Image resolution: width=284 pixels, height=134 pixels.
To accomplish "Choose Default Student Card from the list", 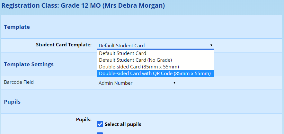I will pos(122,53).
